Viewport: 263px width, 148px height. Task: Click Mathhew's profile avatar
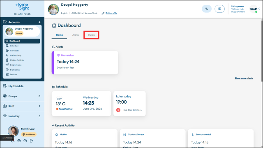(x=13, y=131)
